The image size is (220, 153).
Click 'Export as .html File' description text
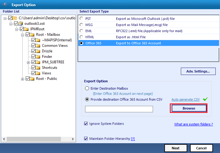[x=131, y=37]
